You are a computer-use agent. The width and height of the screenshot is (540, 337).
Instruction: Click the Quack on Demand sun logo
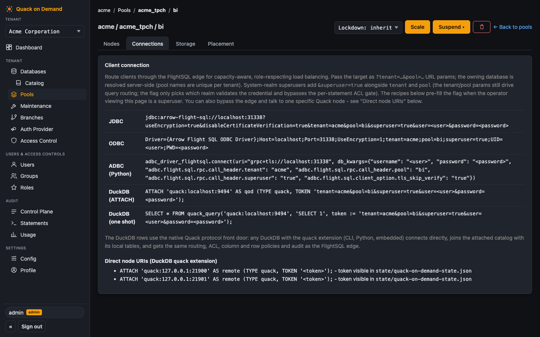coord(9,9)
